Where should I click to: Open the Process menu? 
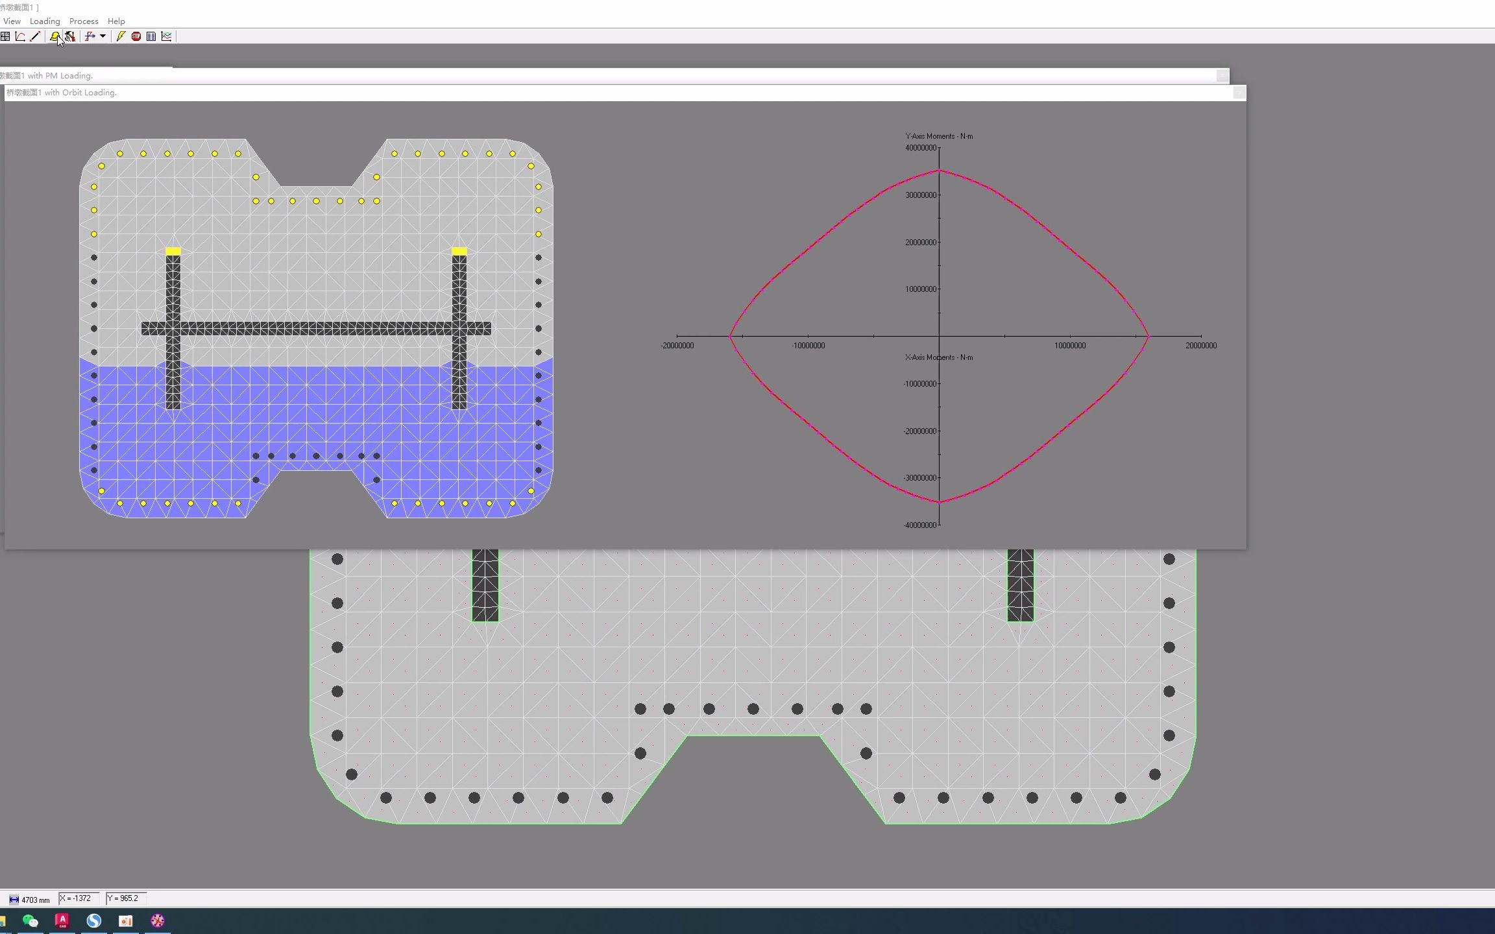pos(84,21)
